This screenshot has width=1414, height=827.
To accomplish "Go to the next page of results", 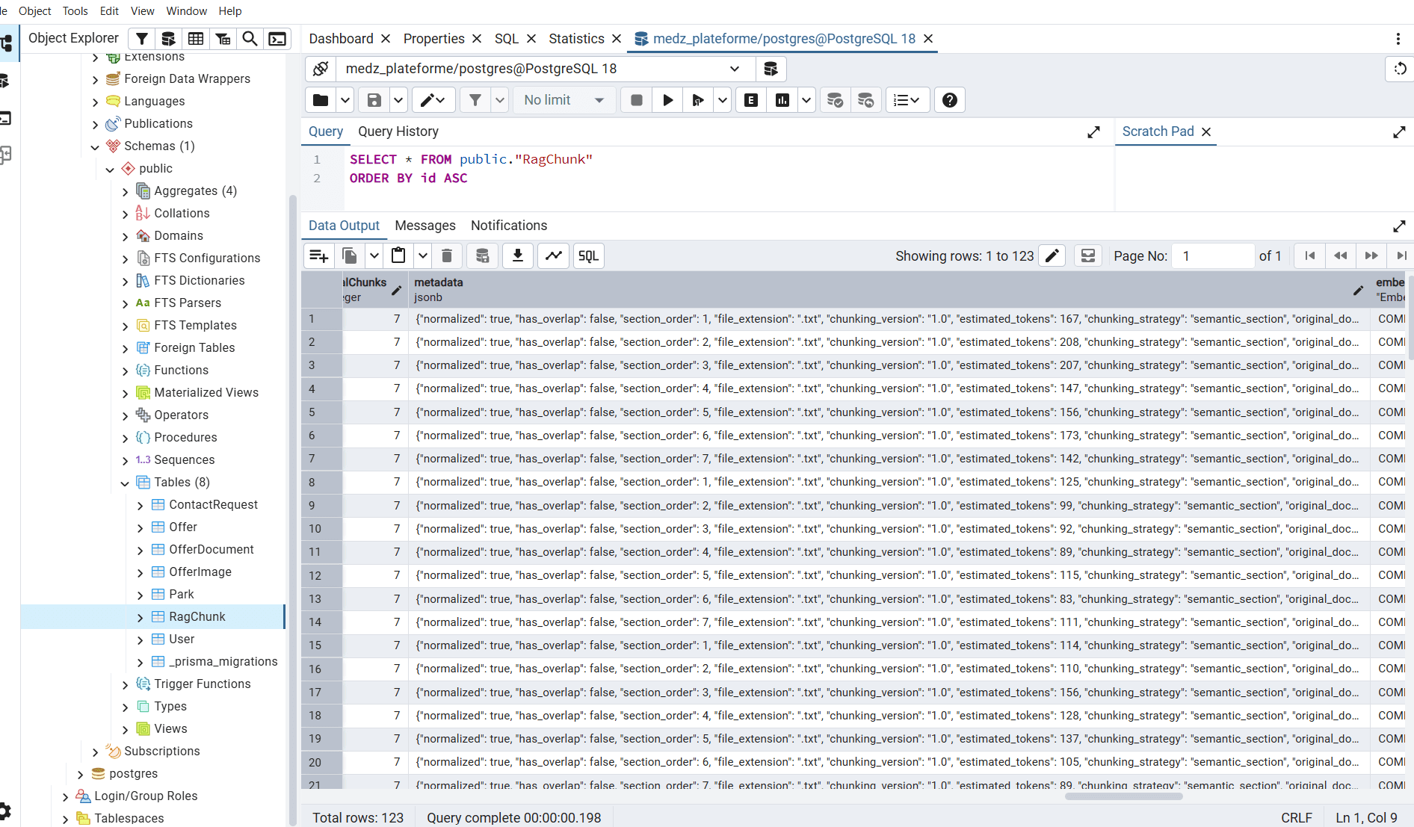I will coord(1371,255).
